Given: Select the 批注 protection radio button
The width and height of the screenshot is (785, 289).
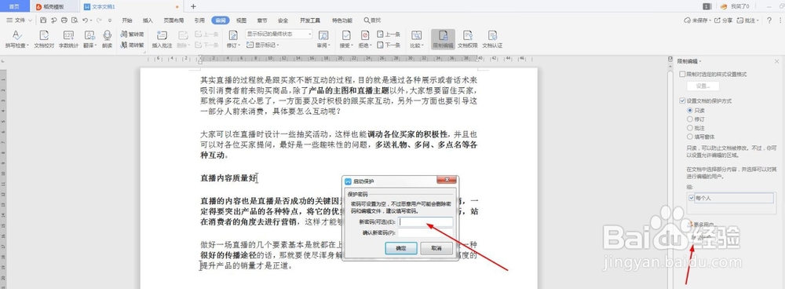Looking at the screenshot, I should tap(690, 128).
